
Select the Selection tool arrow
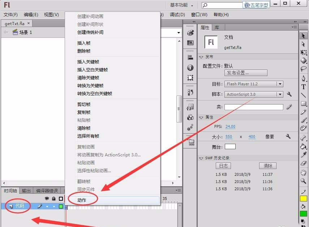(304, 35)
